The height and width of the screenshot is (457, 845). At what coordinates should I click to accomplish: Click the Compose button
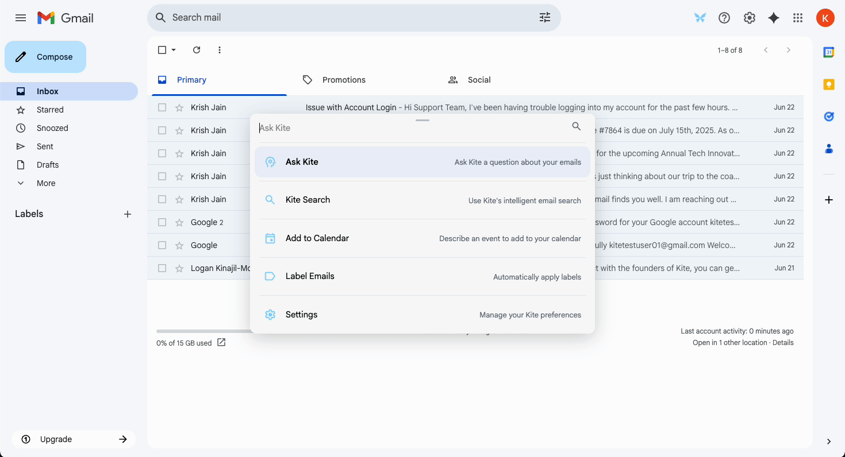(x=45, y=57)
